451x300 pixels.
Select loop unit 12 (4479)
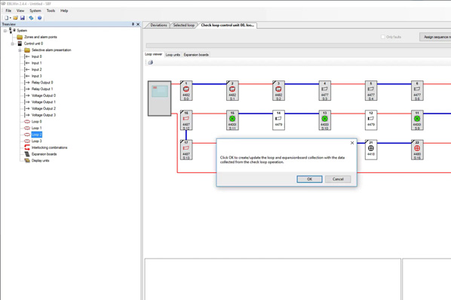[x=371, y=120]
